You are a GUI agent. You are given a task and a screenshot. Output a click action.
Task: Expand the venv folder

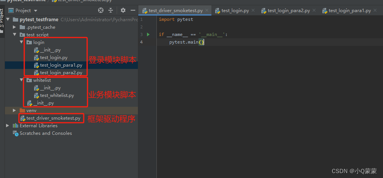click(14, 110)
